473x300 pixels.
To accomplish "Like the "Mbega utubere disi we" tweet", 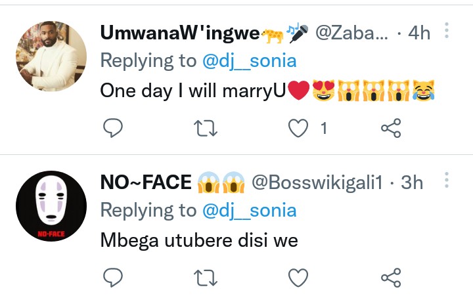I will click(x=300, y=278).
